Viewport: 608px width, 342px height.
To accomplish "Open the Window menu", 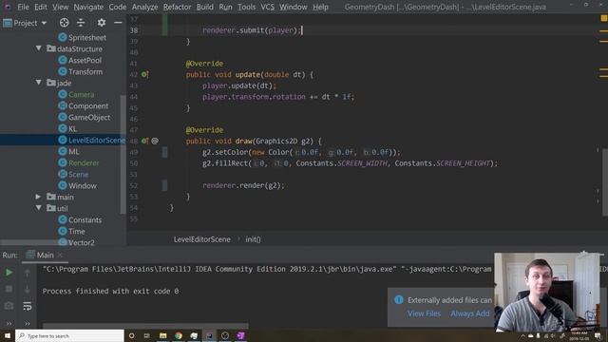I will pyautogui.click(x=294, y=7).
